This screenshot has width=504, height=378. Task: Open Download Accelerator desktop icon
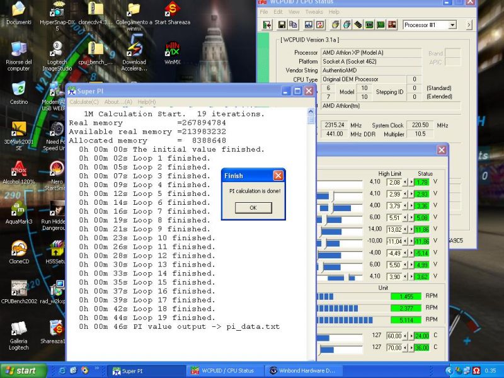point(134,56)
